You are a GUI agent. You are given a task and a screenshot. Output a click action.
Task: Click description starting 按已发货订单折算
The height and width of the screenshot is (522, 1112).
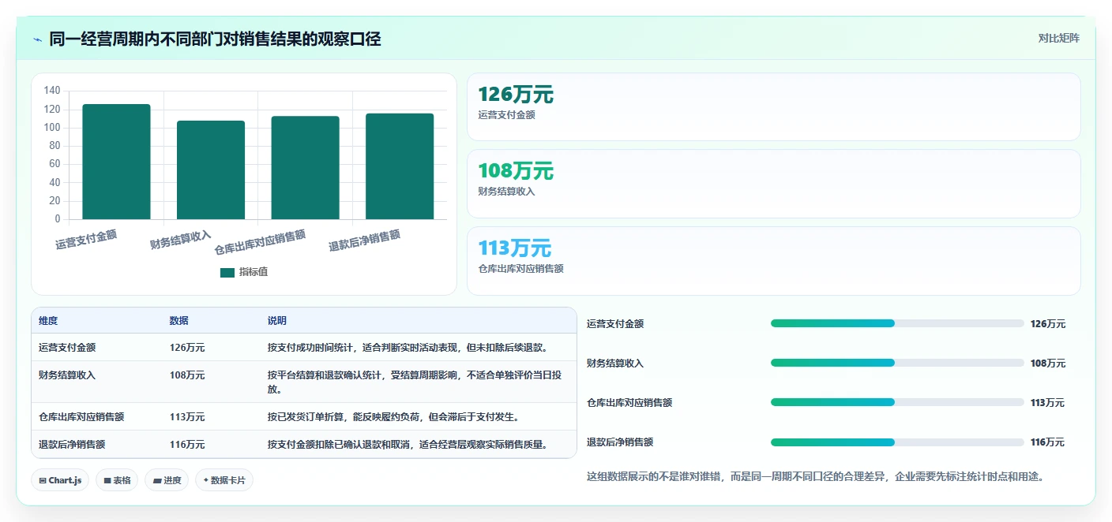(x=393, y=417)
